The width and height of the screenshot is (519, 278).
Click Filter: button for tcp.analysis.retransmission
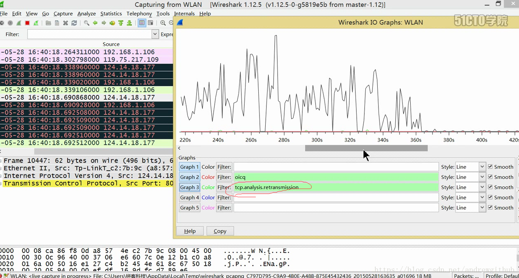(224, 188)
